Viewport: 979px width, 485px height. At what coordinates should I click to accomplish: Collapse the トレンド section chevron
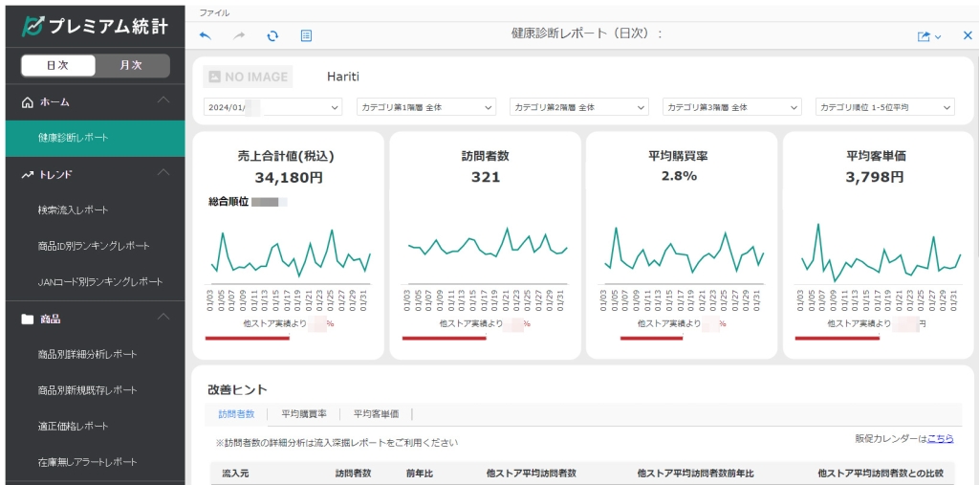pyautogui.click(x=163, y=173)
